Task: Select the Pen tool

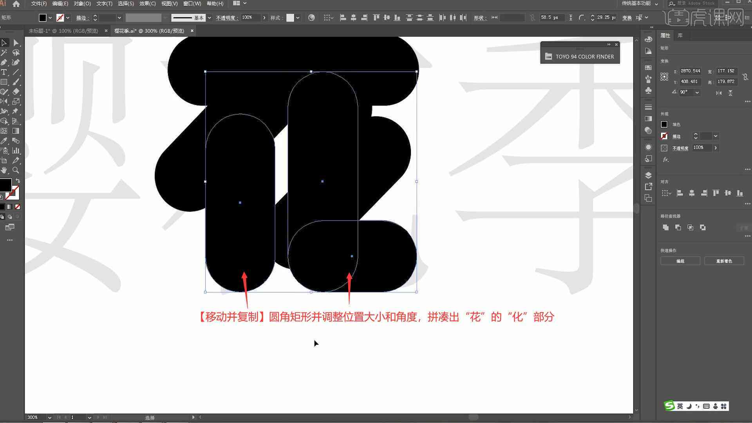Action: click(x=4, y=62)
